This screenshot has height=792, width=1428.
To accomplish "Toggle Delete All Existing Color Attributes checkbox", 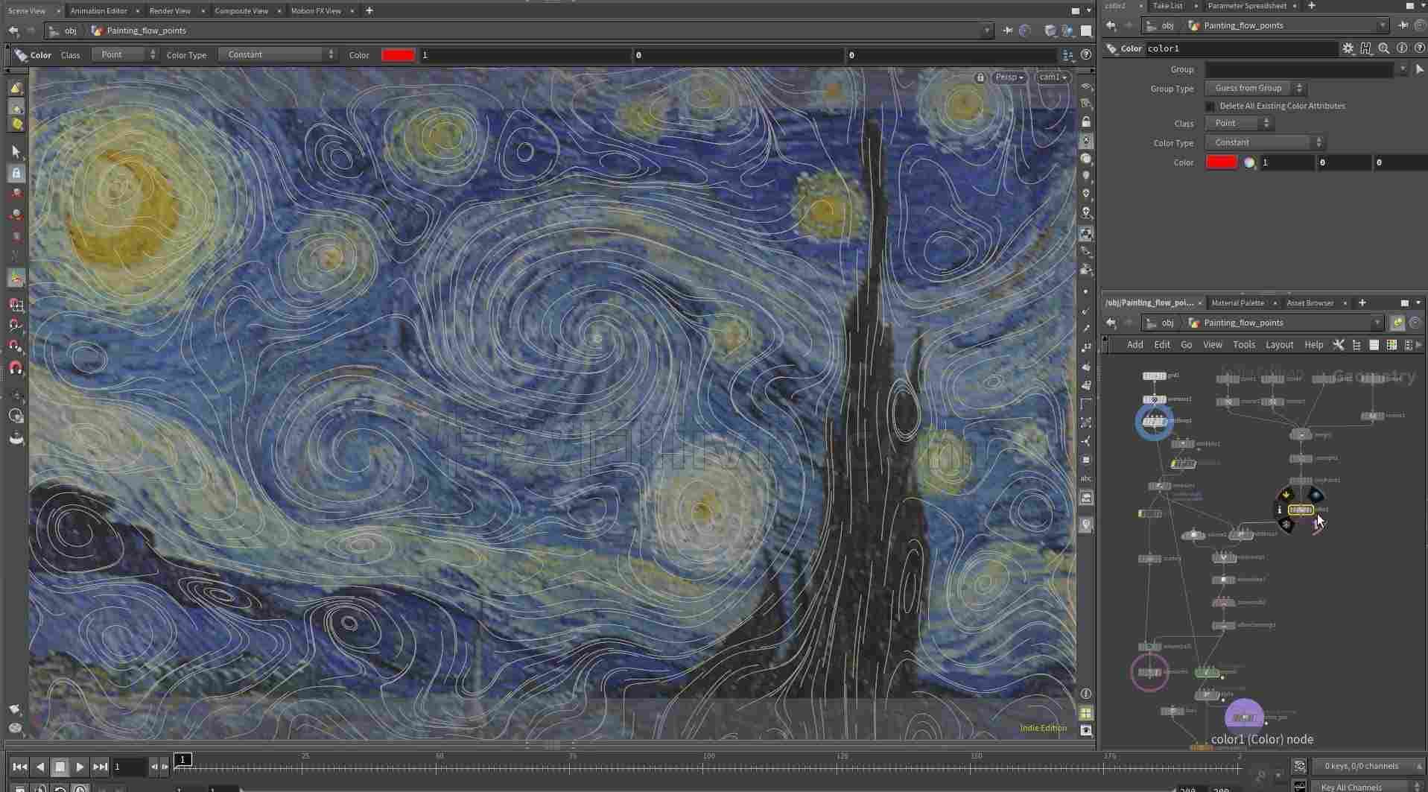I will [1210, 107].
